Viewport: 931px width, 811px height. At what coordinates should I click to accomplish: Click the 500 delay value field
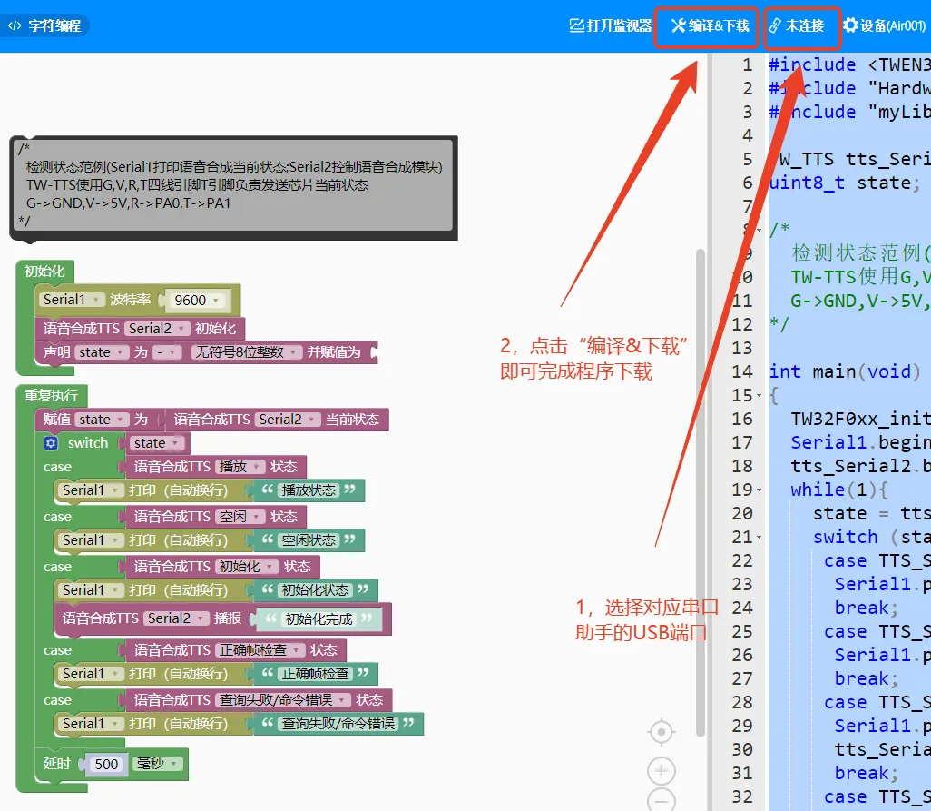[x=106, y=764]
